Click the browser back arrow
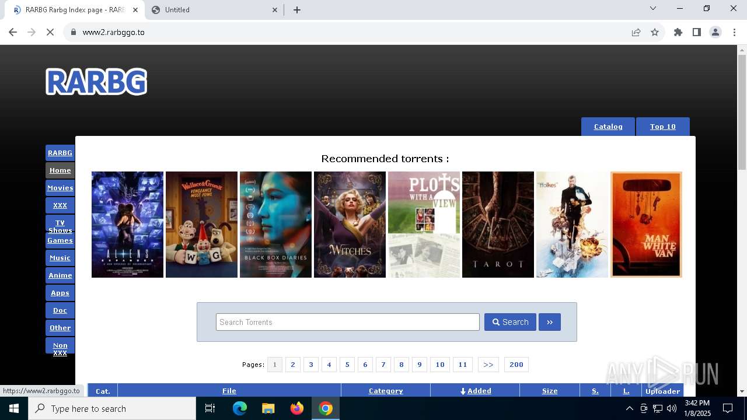This screenshot has width=747, height=420. 13,32
